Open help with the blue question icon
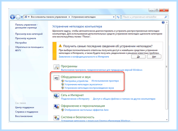Viewport: 178px width, 131px height. coord(163,22)
